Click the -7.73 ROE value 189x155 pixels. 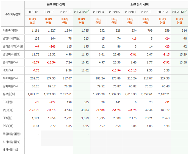click(x=36, y=70)
